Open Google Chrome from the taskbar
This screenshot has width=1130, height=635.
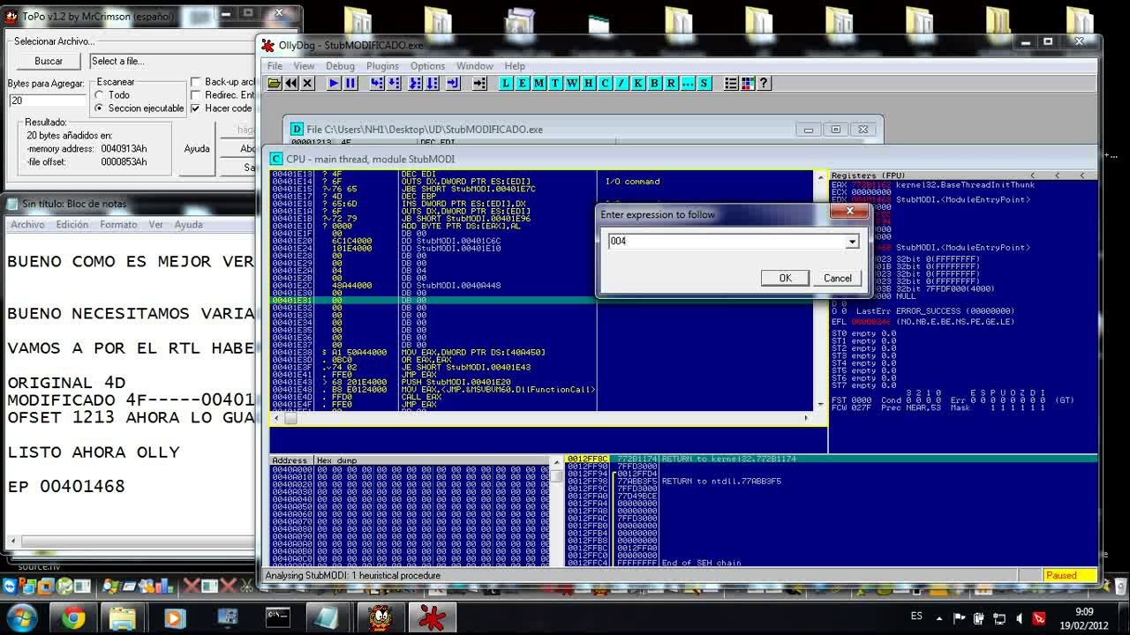pos(72,617)
